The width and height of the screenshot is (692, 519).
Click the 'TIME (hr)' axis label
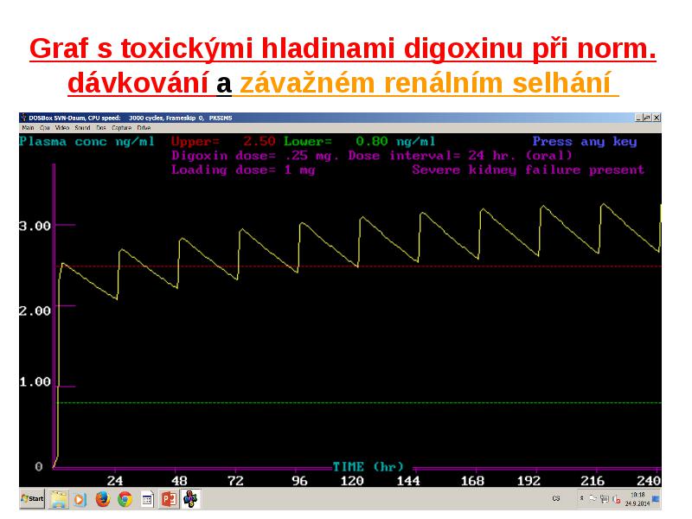click(x=368, y=467)
